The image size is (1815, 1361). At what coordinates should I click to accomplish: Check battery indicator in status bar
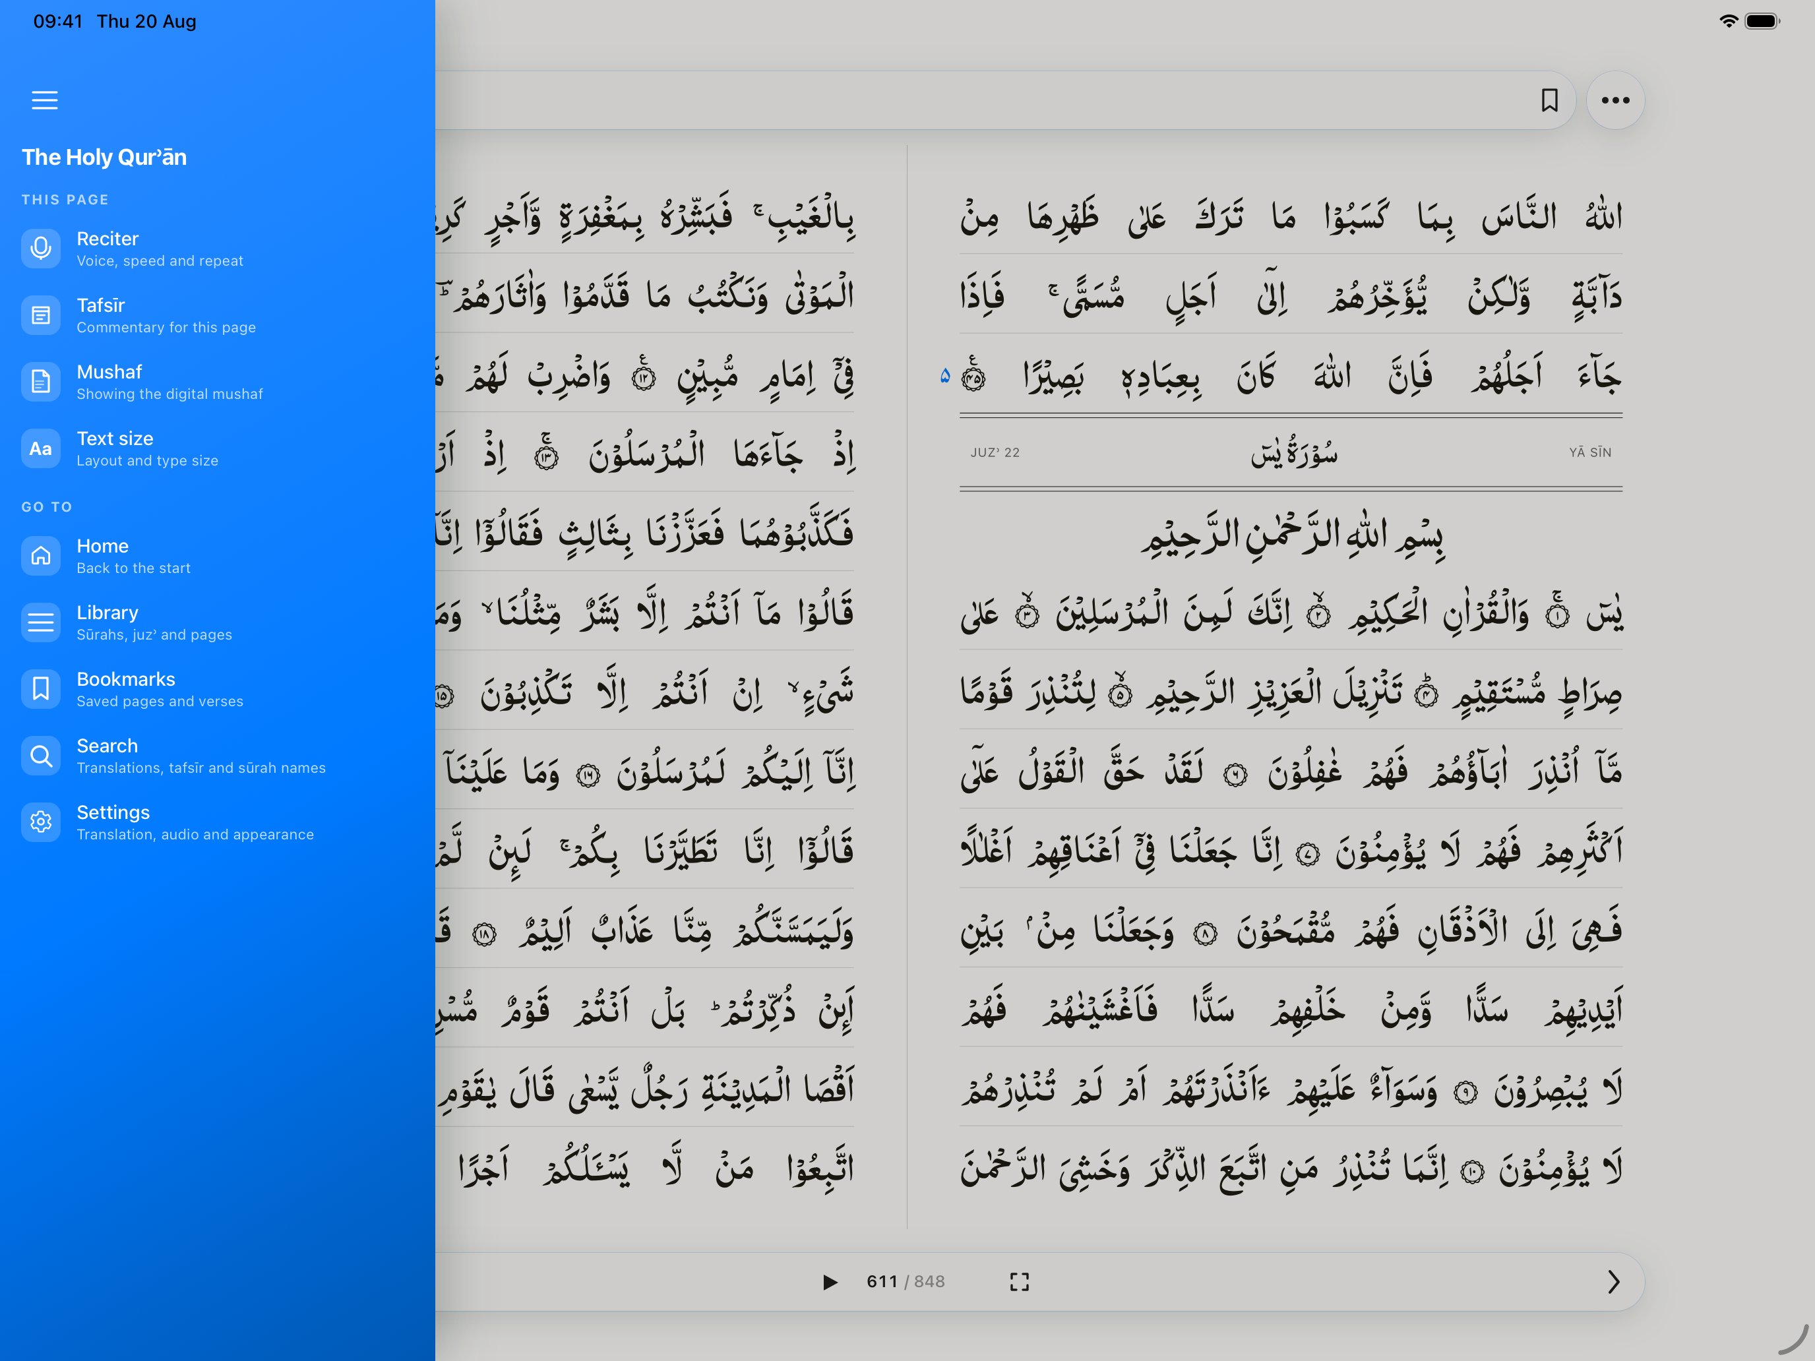click(x=1762, y=21)
